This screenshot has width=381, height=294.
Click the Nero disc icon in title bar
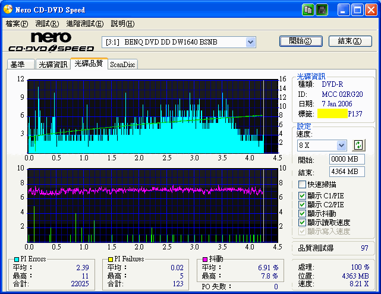[x=8, y=10]
